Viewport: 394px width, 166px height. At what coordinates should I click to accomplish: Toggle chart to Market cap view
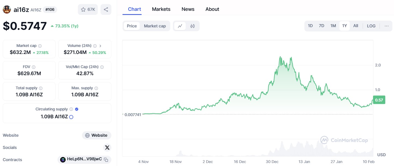point(155,26)
